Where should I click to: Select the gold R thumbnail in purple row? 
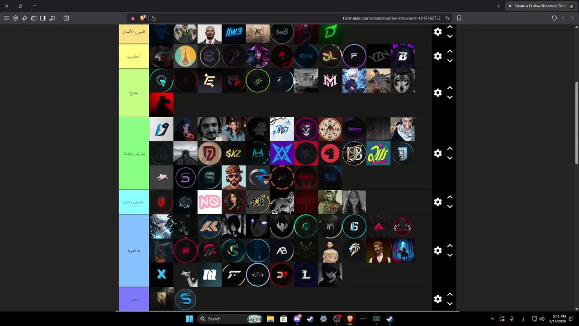(161, 299)
